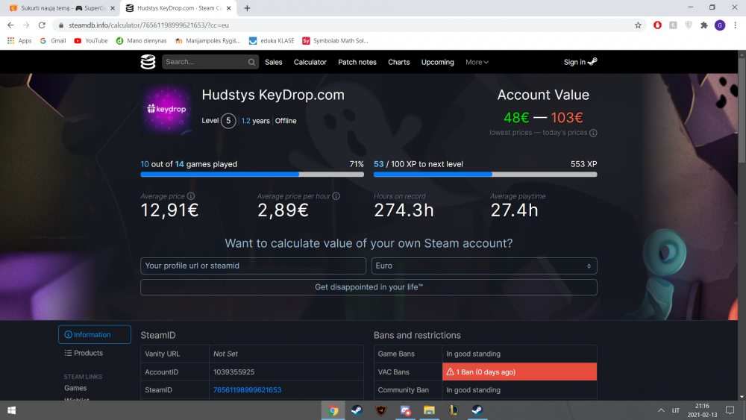
Task: Open SteamID 76561198999621653 link
Action: pyautogui.click(x=248, y=389)
